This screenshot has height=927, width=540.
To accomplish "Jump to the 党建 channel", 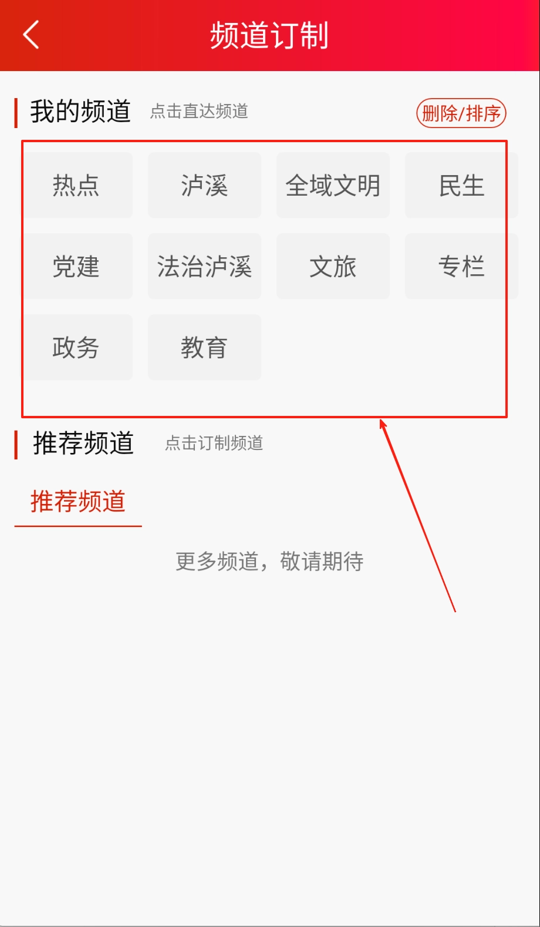I will (x=76, y=266).
